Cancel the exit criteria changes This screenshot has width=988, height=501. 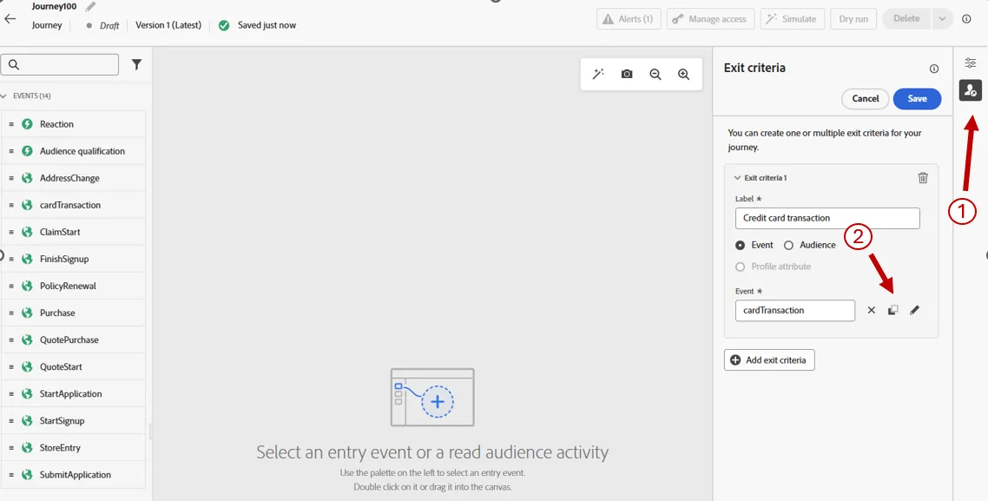click(865, 99)
